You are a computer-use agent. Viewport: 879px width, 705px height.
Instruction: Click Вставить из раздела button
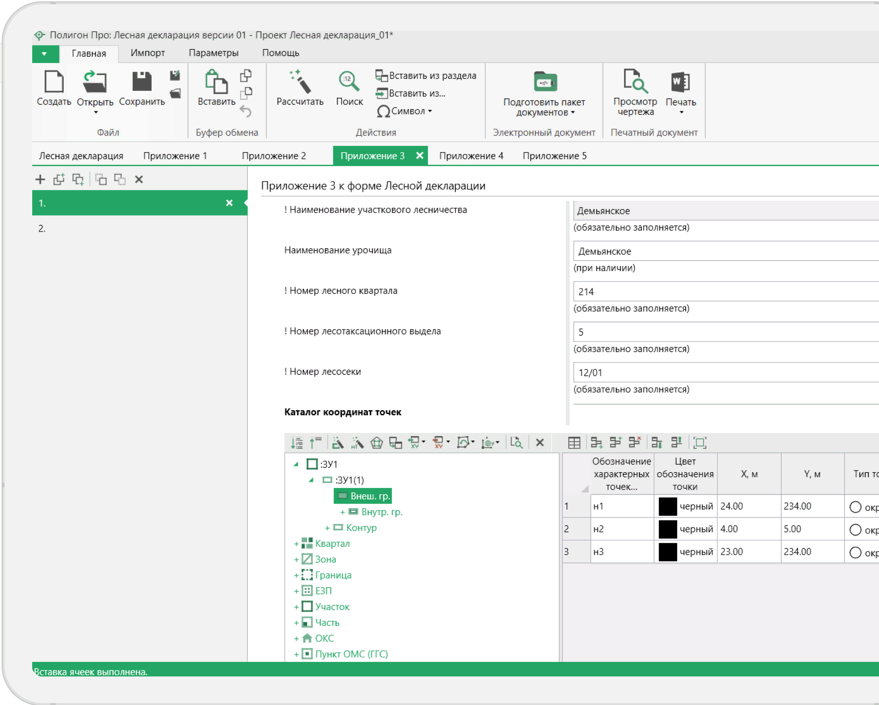(x=426, y=75)
